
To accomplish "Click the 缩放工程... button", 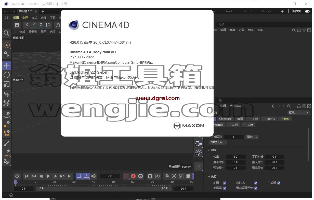I will coord(218,142).
